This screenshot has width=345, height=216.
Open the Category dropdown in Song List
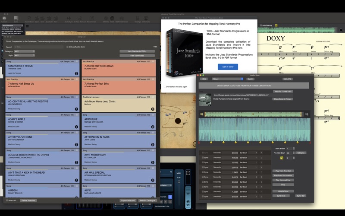pyautogui.click(x=24, y=51)
